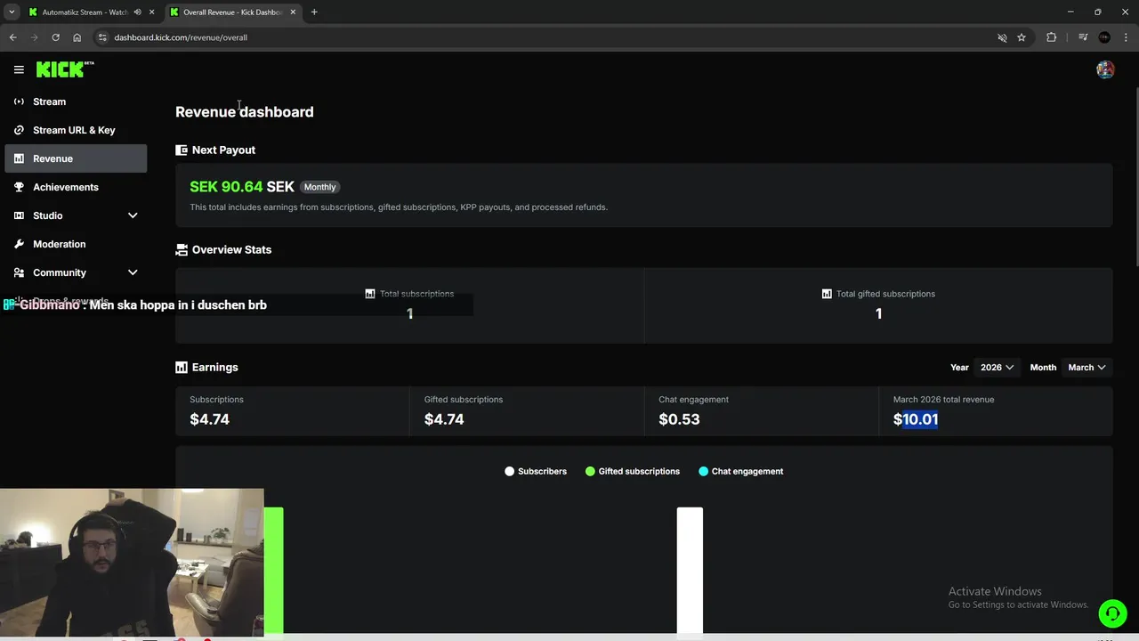Image resolution: width=1139 pixels, height=641 pixels.
Task: Open Stream URL & Key page
Action: 76,130
